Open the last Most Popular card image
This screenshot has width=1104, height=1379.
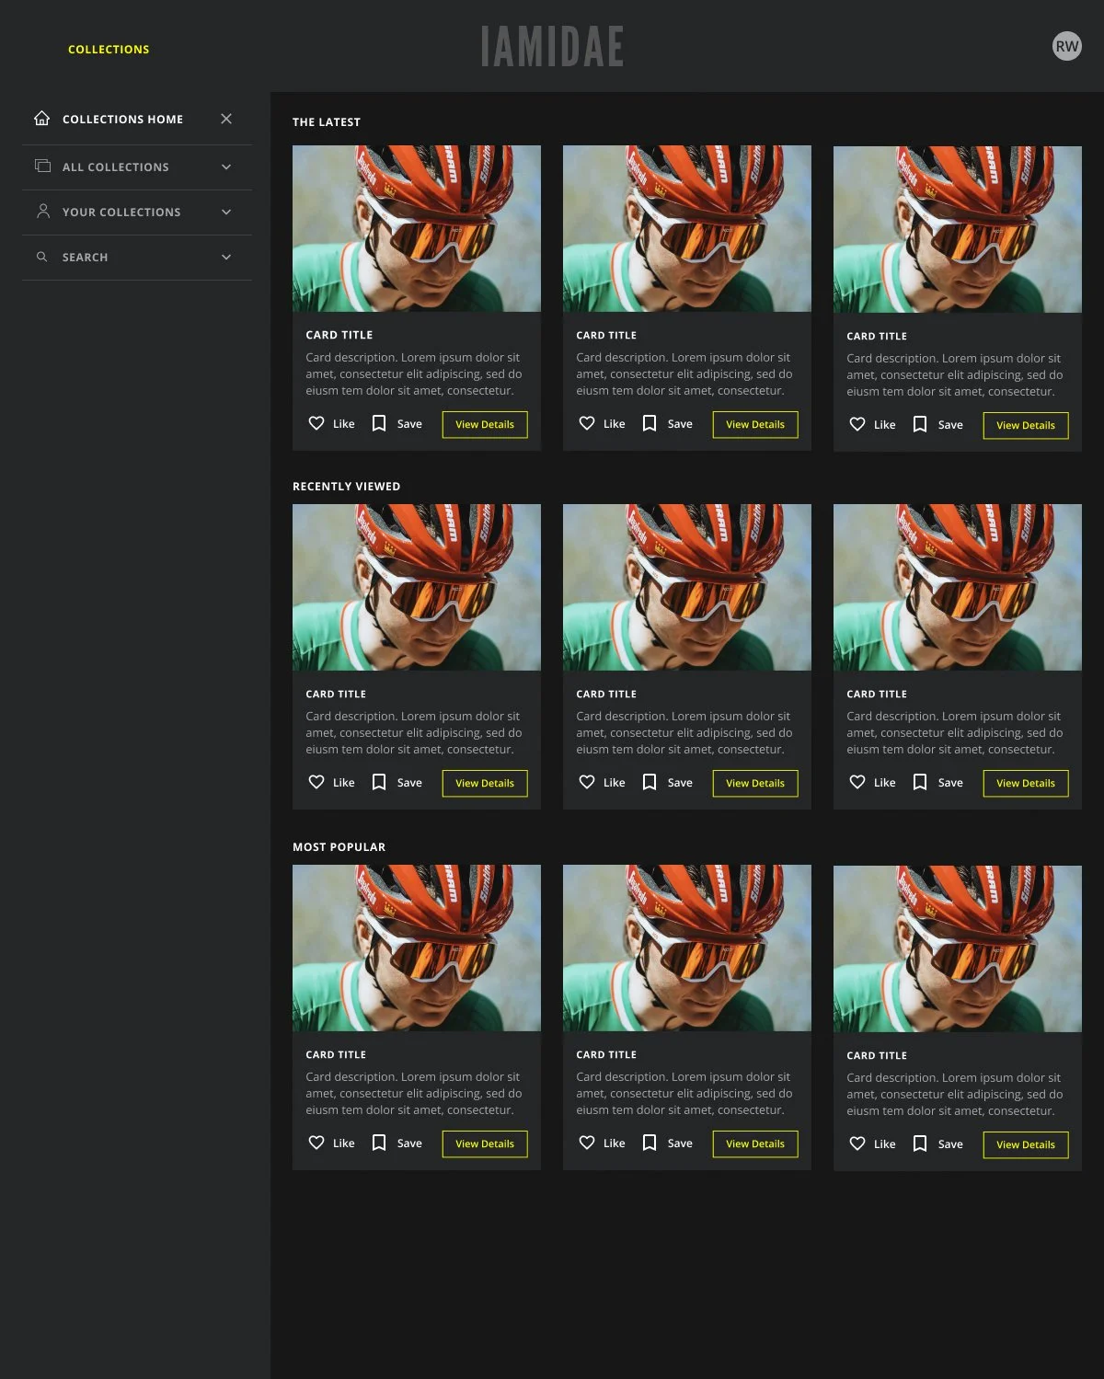(x=958, y=948)
